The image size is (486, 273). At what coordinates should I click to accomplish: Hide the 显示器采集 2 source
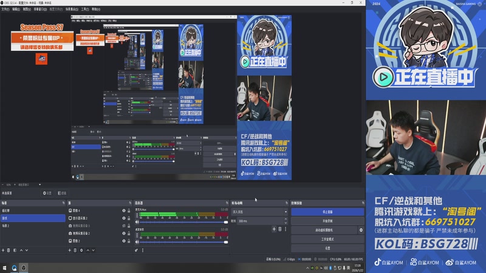[124, 218]
